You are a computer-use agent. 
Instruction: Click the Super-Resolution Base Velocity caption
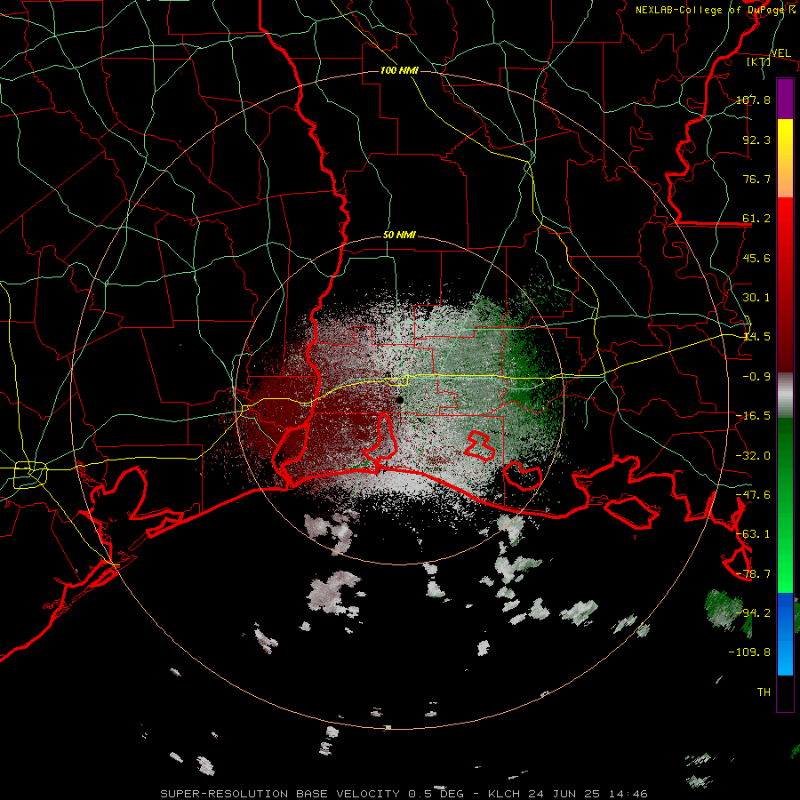404,794
